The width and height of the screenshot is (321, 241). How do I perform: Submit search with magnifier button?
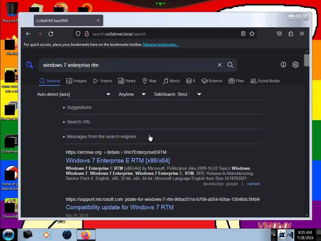click(230, 65)
